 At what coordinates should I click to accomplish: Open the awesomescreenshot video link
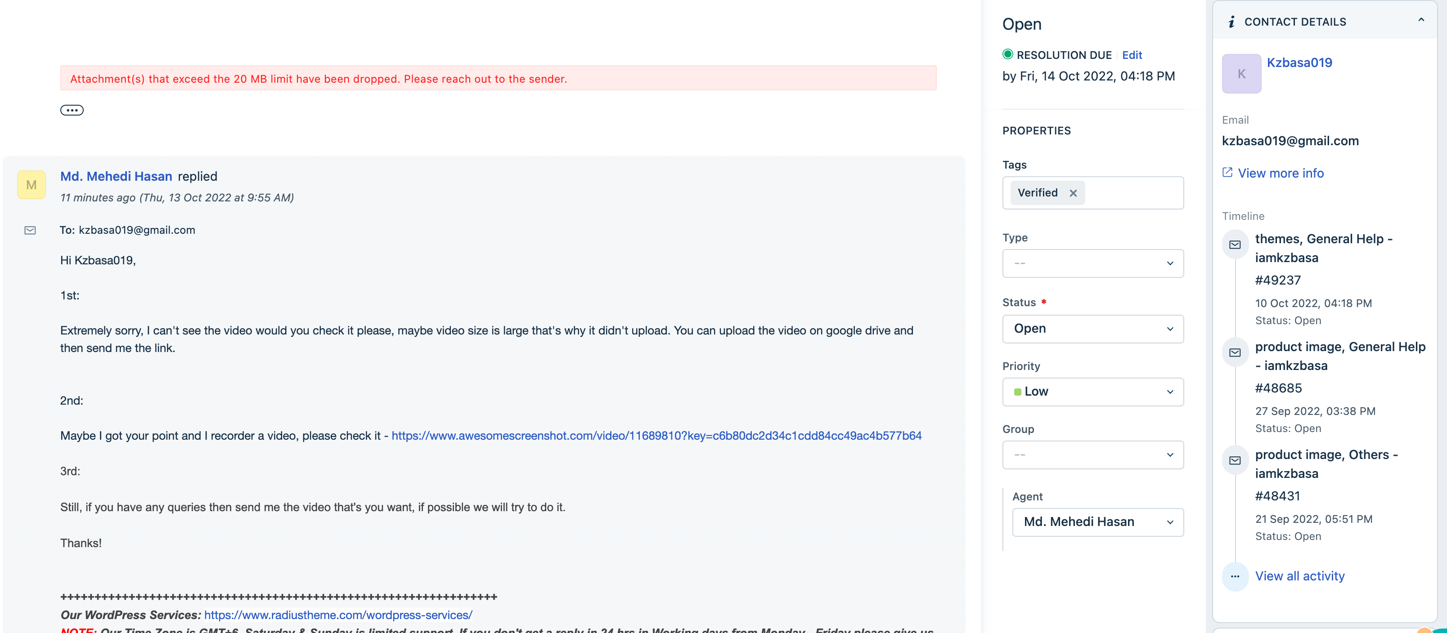point(656,436)
